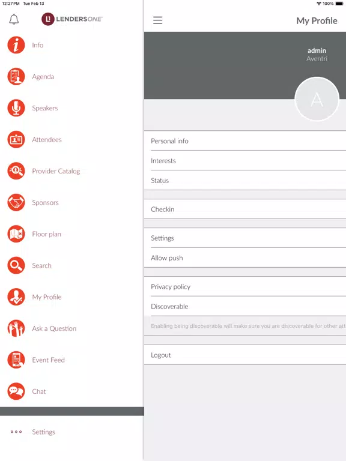
Task: Tap the Checkin row
Action: point(245,209)
